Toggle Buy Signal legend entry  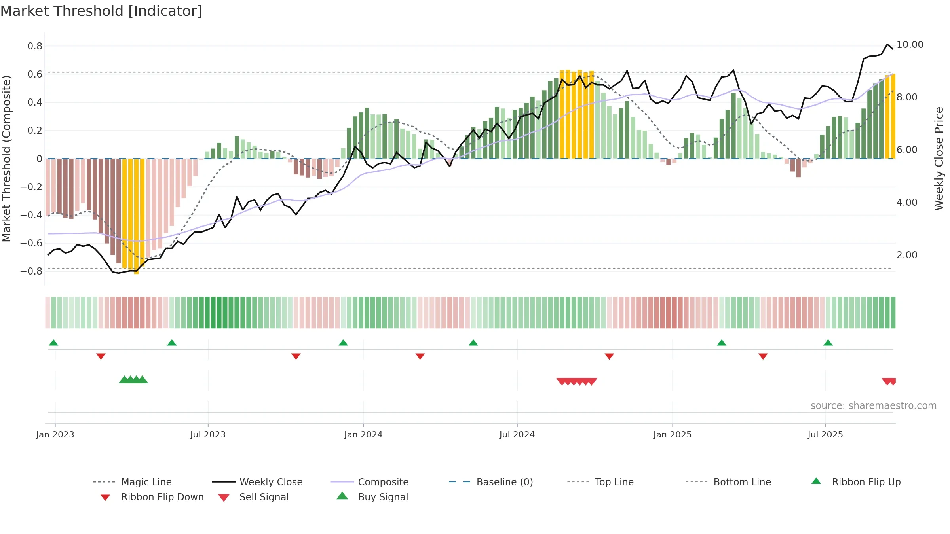click(372, 497)
